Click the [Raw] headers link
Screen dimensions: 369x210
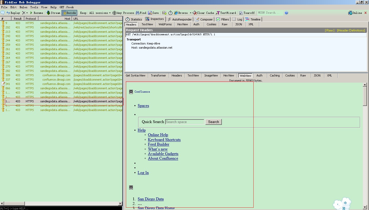pyautogui.click(x=330, y=30)
